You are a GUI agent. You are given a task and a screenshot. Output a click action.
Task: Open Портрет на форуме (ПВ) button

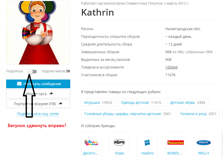point(38,104)
